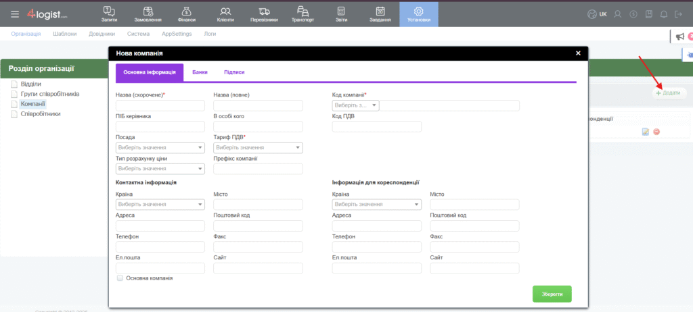
Task: Click the logout icon in header
Action: (x=679, y=14)
